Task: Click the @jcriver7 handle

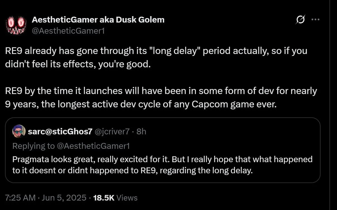Action: coord(112,132)
